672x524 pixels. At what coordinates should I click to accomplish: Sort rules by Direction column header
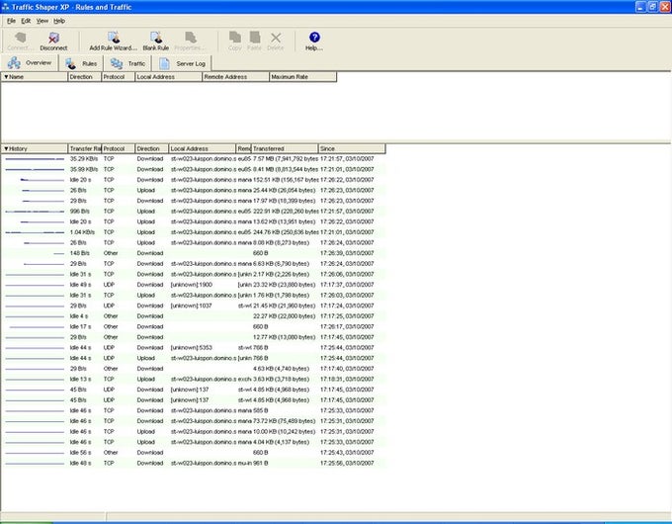click(84, 77)
